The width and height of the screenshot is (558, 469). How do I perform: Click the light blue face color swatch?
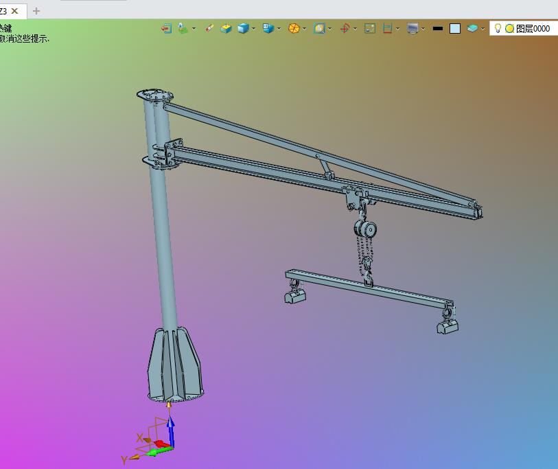point(455,28)
